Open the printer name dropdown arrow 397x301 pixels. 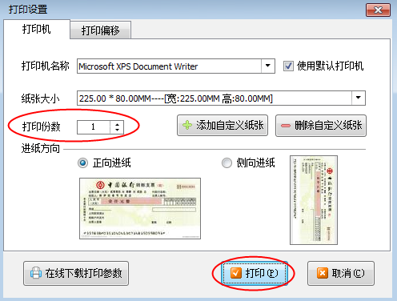point(268,66)
